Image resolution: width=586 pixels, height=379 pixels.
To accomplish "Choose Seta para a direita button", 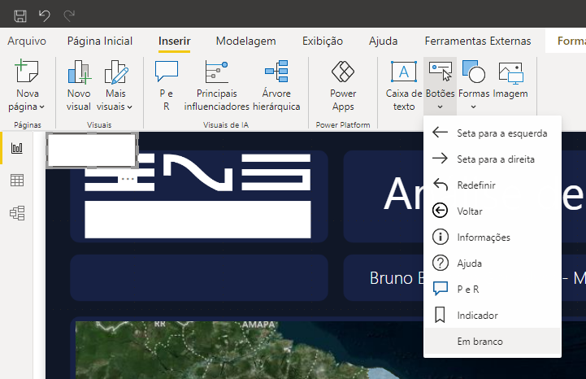I will pos(493,159).
